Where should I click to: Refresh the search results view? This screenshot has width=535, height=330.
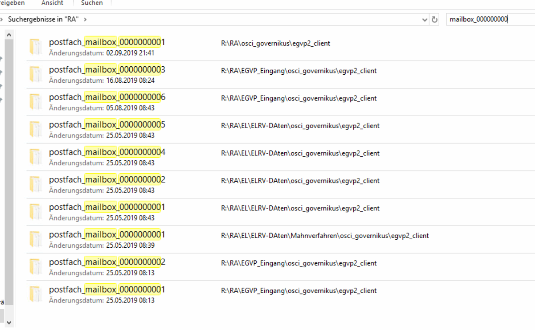tap(434, 20)
